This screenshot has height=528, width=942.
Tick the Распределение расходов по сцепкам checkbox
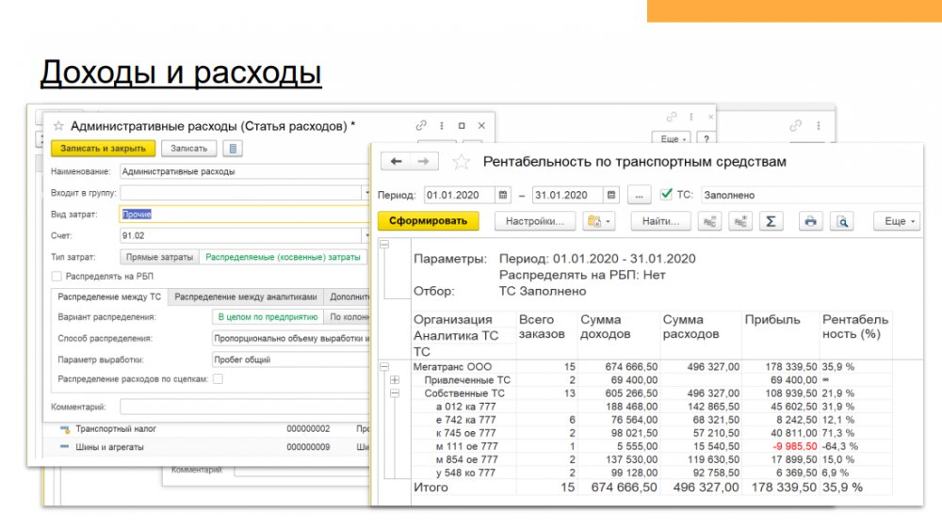pyautogui.click(x=219, y=378)
